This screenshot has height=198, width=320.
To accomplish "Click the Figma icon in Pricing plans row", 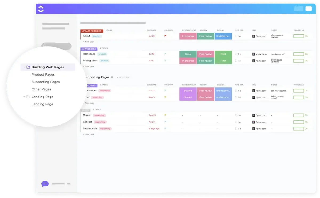I will [254, 61].
